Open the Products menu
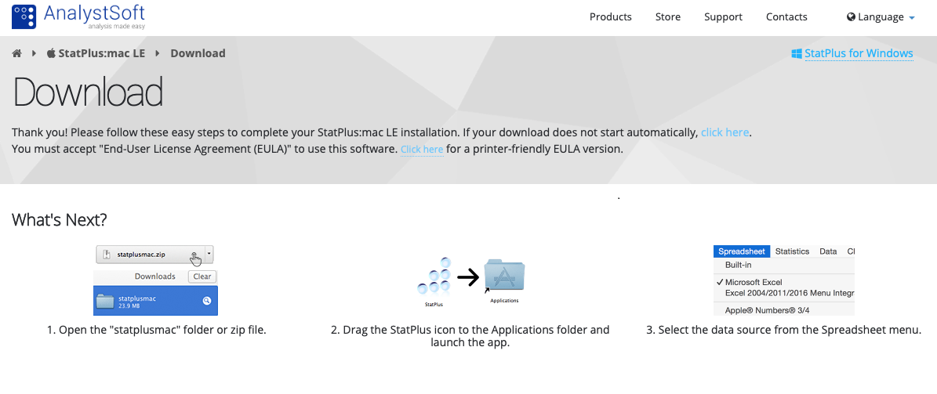This screenshot has height=394, width=937. [x=610, y=16]
